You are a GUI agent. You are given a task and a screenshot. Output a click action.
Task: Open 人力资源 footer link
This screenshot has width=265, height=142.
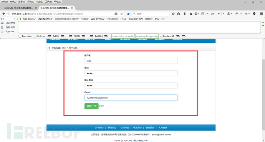tap(163, 128)
